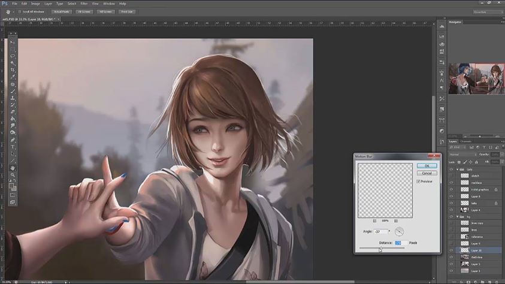
Task: Toggle visibility of Layer 8
Action: pyautogui.click(x=451, y=196)
